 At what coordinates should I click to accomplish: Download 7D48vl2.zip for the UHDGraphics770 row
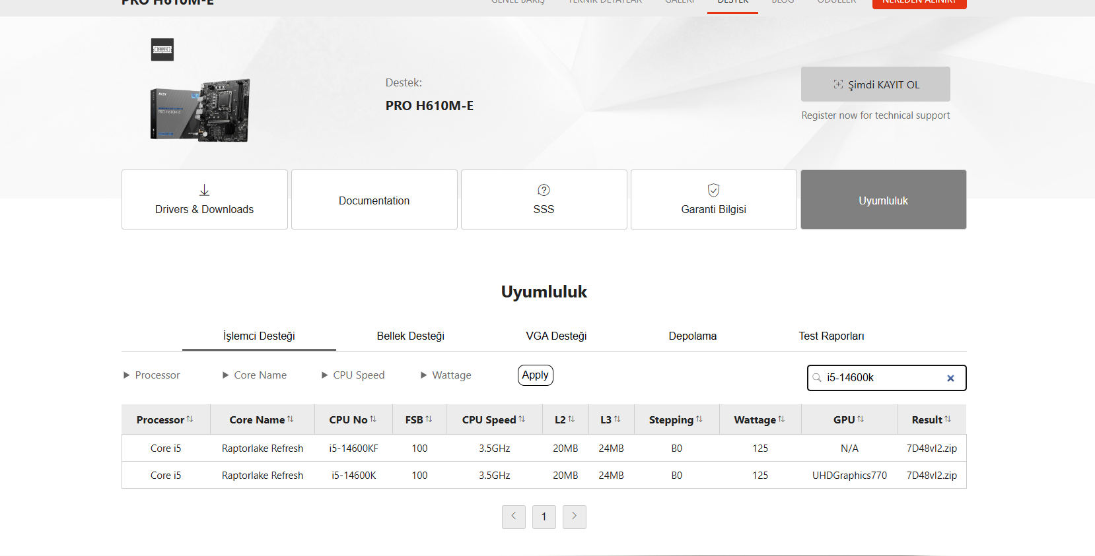coord(932,476)
